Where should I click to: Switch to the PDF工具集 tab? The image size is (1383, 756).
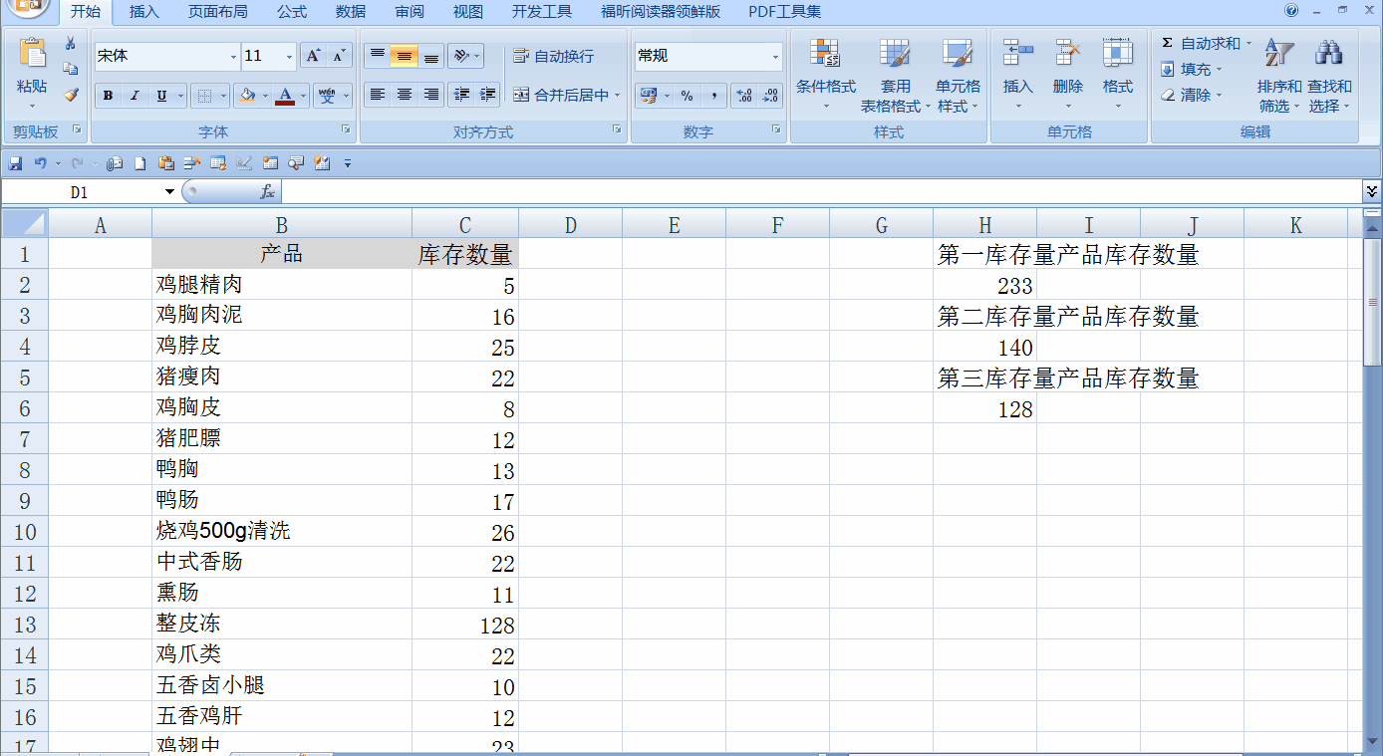pos(785,12)
